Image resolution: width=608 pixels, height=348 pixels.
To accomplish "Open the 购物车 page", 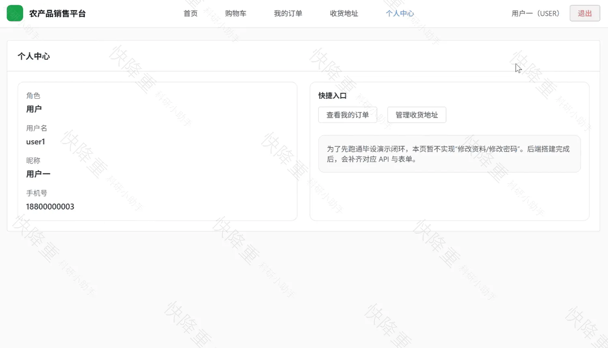I will tap(235, 13).
